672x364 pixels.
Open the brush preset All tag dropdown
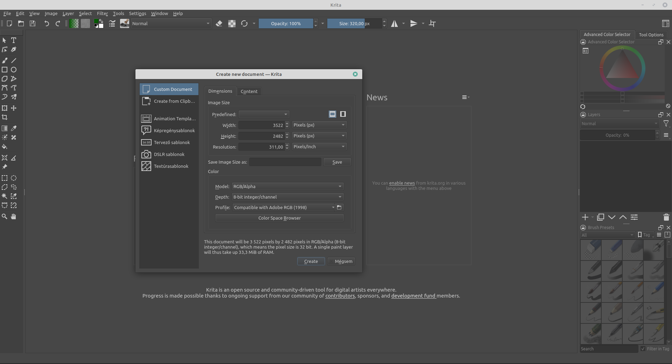(x=607, y=235)
